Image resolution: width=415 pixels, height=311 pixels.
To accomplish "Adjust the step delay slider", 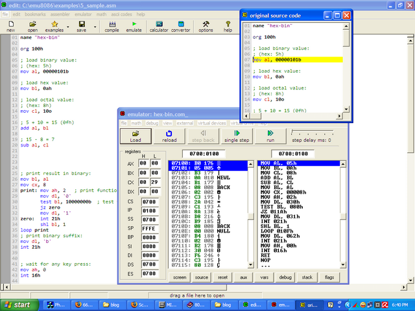I will [x=312, y=132].
